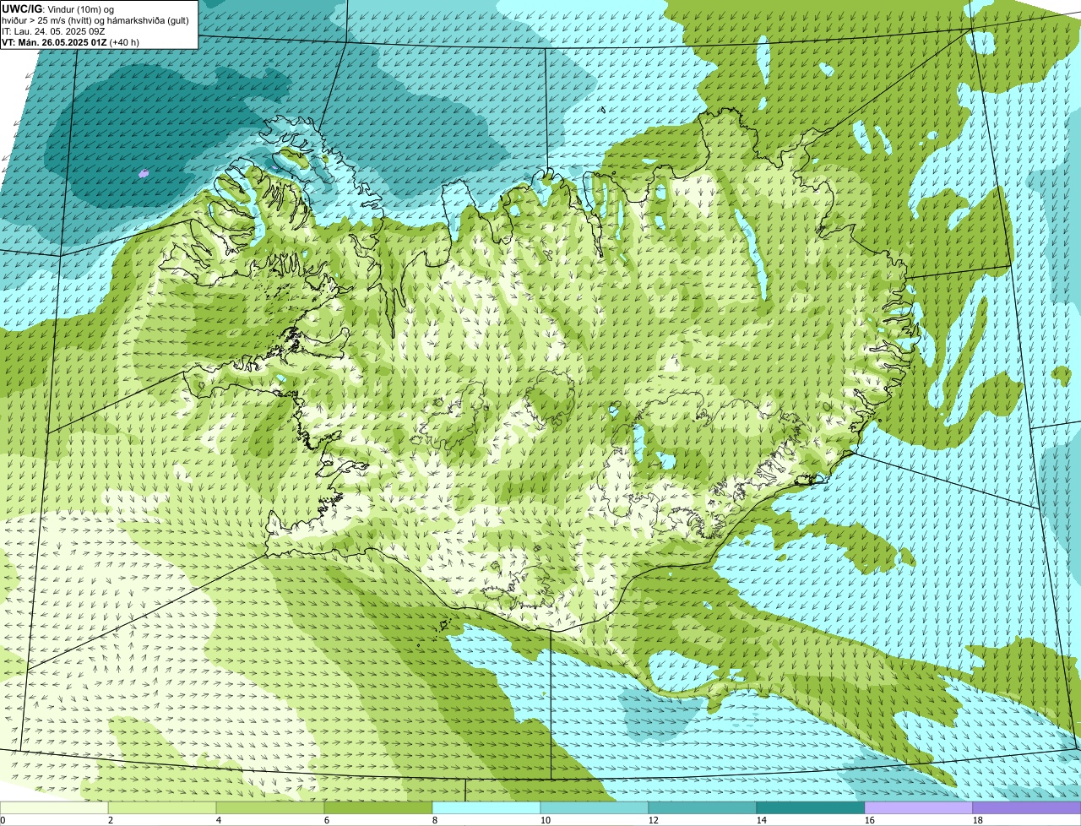Image resolution: width=1081 pixels, height=826 pixels.
Task: Click the legend tick label "2"
Action: click(x=111, y=820)
